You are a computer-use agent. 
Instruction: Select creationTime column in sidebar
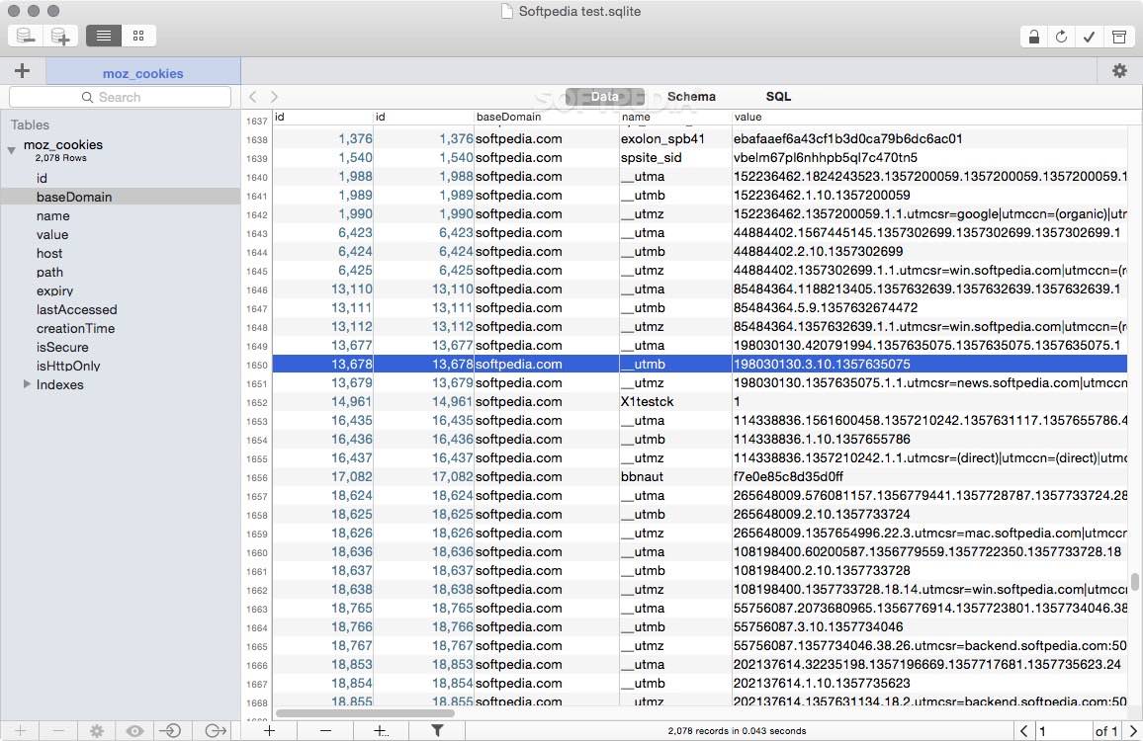coord(76,329)
